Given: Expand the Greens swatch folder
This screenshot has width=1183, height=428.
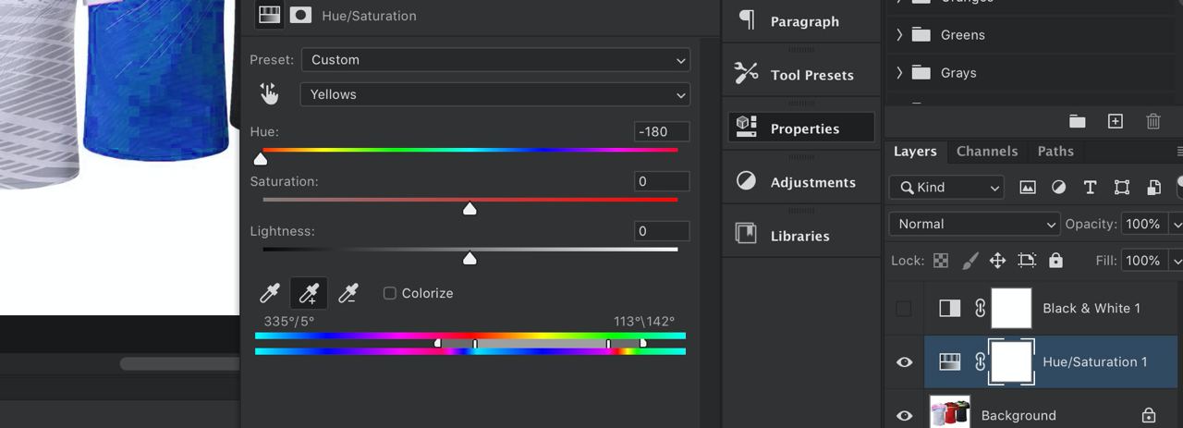Looking at the screenshot, I should [899, 35].
